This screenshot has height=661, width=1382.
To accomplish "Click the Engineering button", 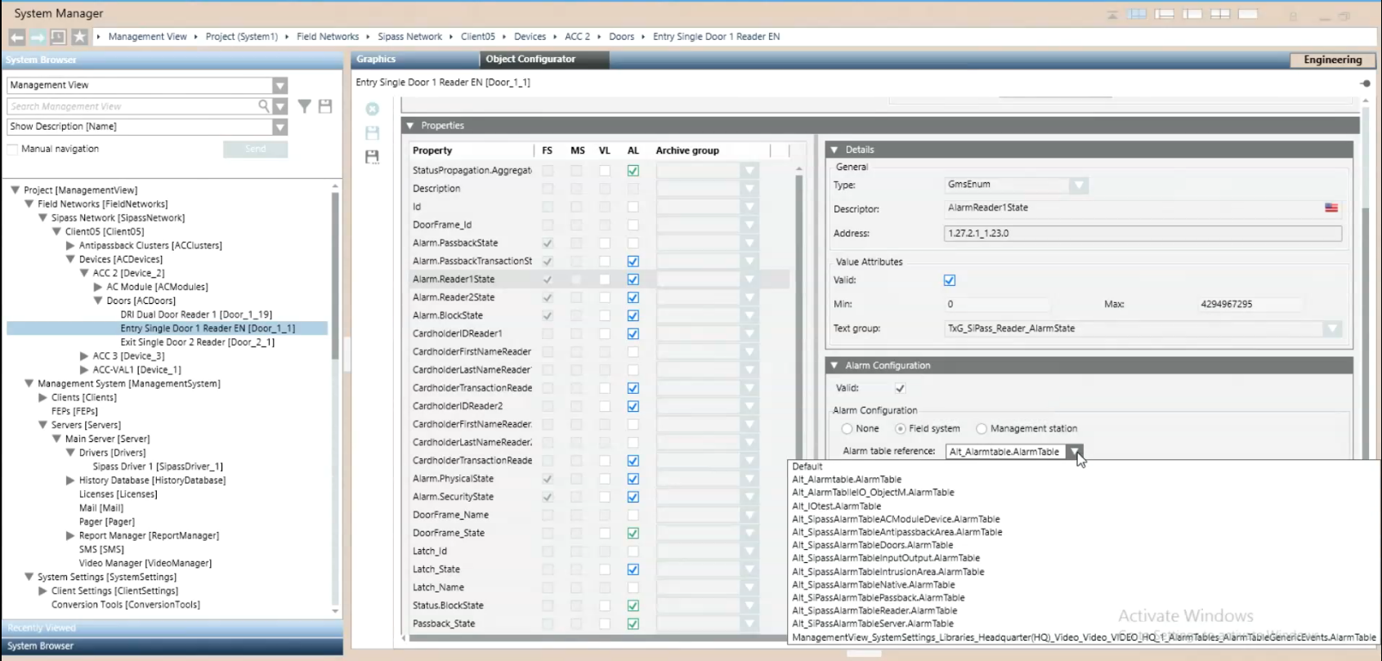I will tap(1332, 60).
